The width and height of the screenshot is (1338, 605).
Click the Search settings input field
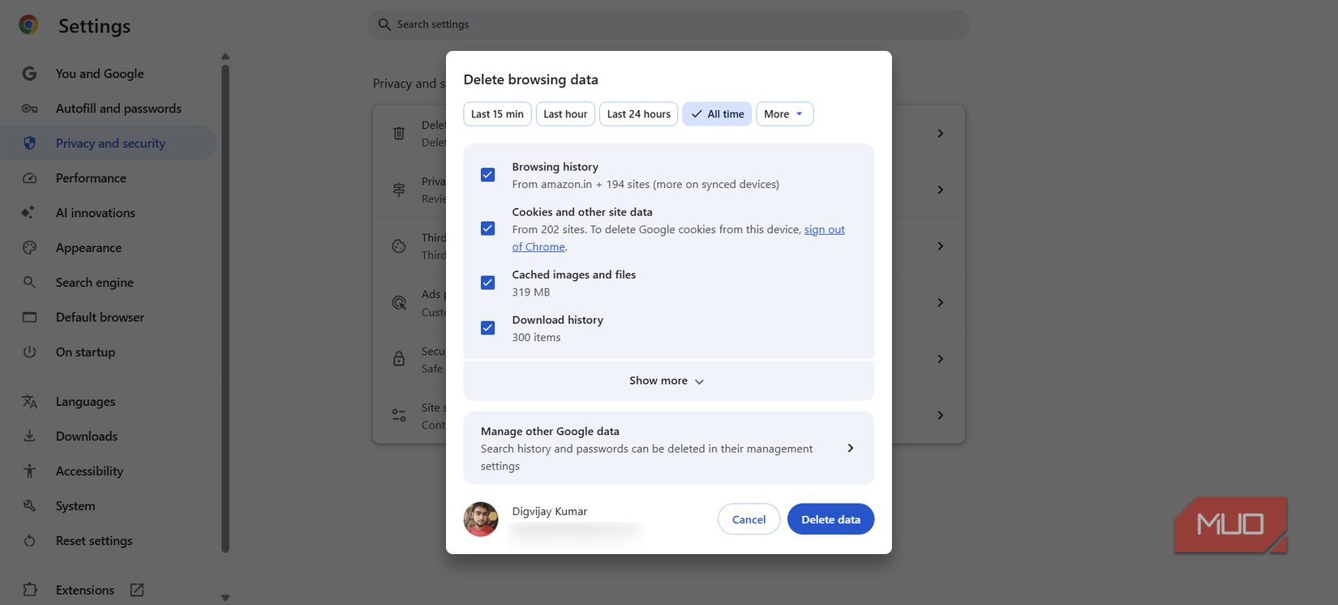pos(668,24)
